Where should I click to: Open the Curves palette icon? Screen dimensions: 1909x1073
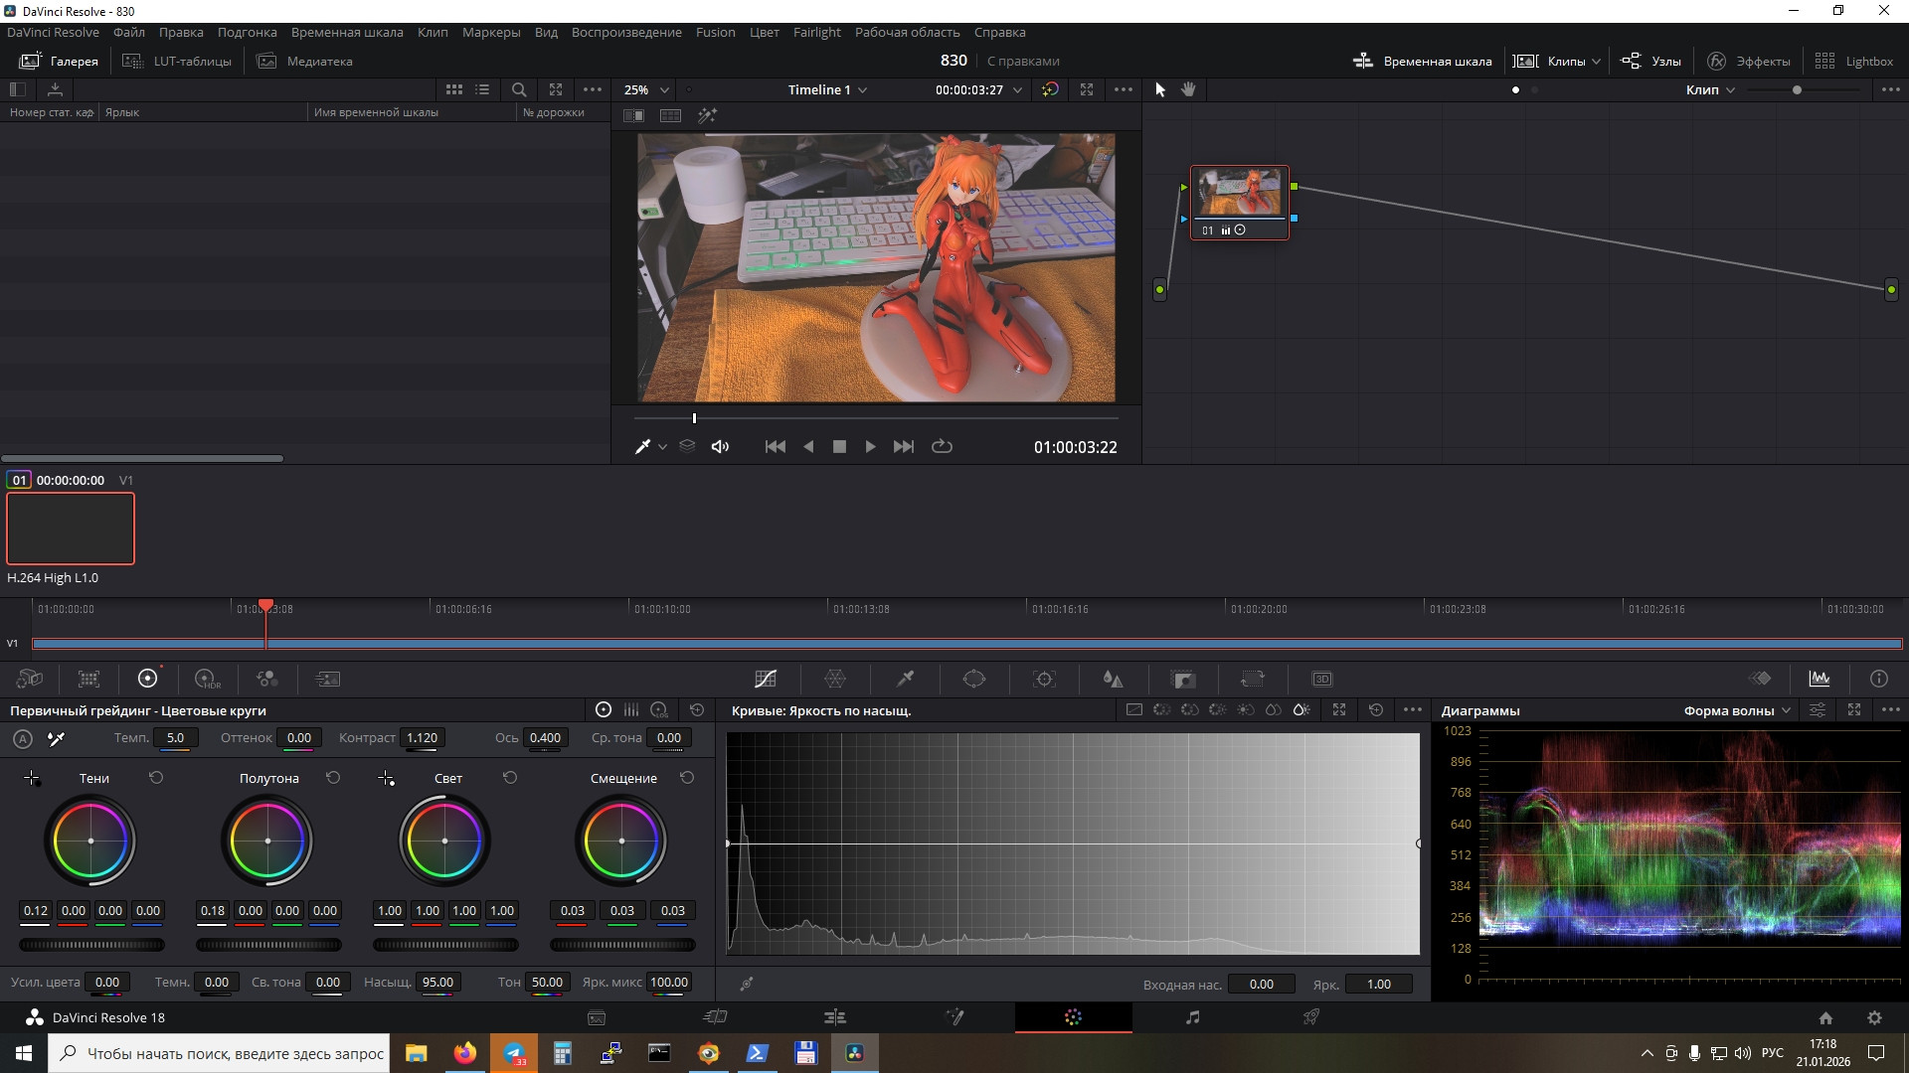tap(765, 679)
